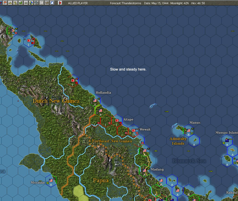Select the US base at Hollandia

[x=95, y=101]
